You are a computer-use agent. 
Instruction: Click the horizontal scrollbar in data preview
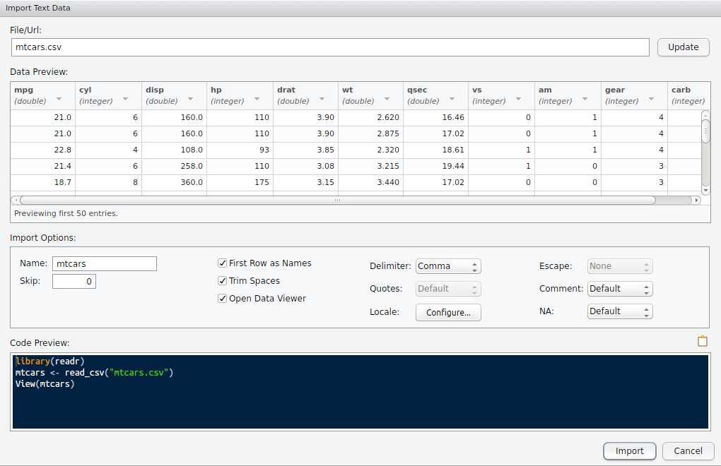click(337, 200)
